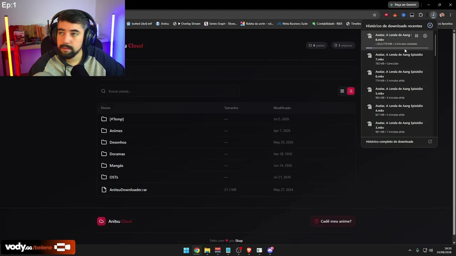Click the 1 arquivos counter badge
The image size is (456, 256).
343,46
